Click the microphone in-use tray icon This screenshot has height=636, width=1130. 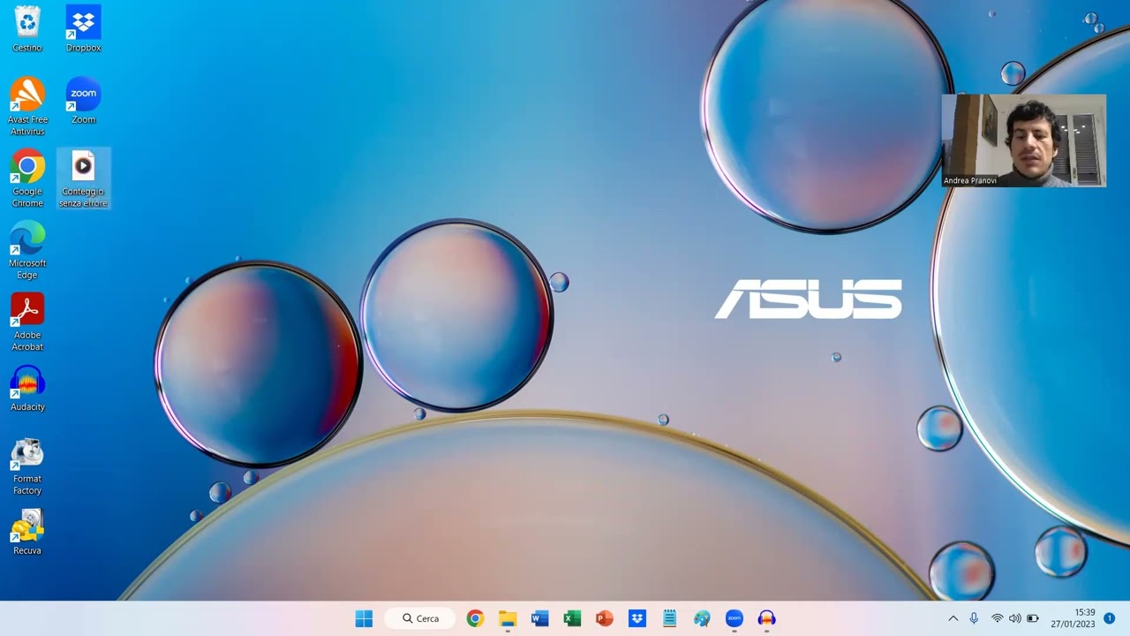[974, 618]
